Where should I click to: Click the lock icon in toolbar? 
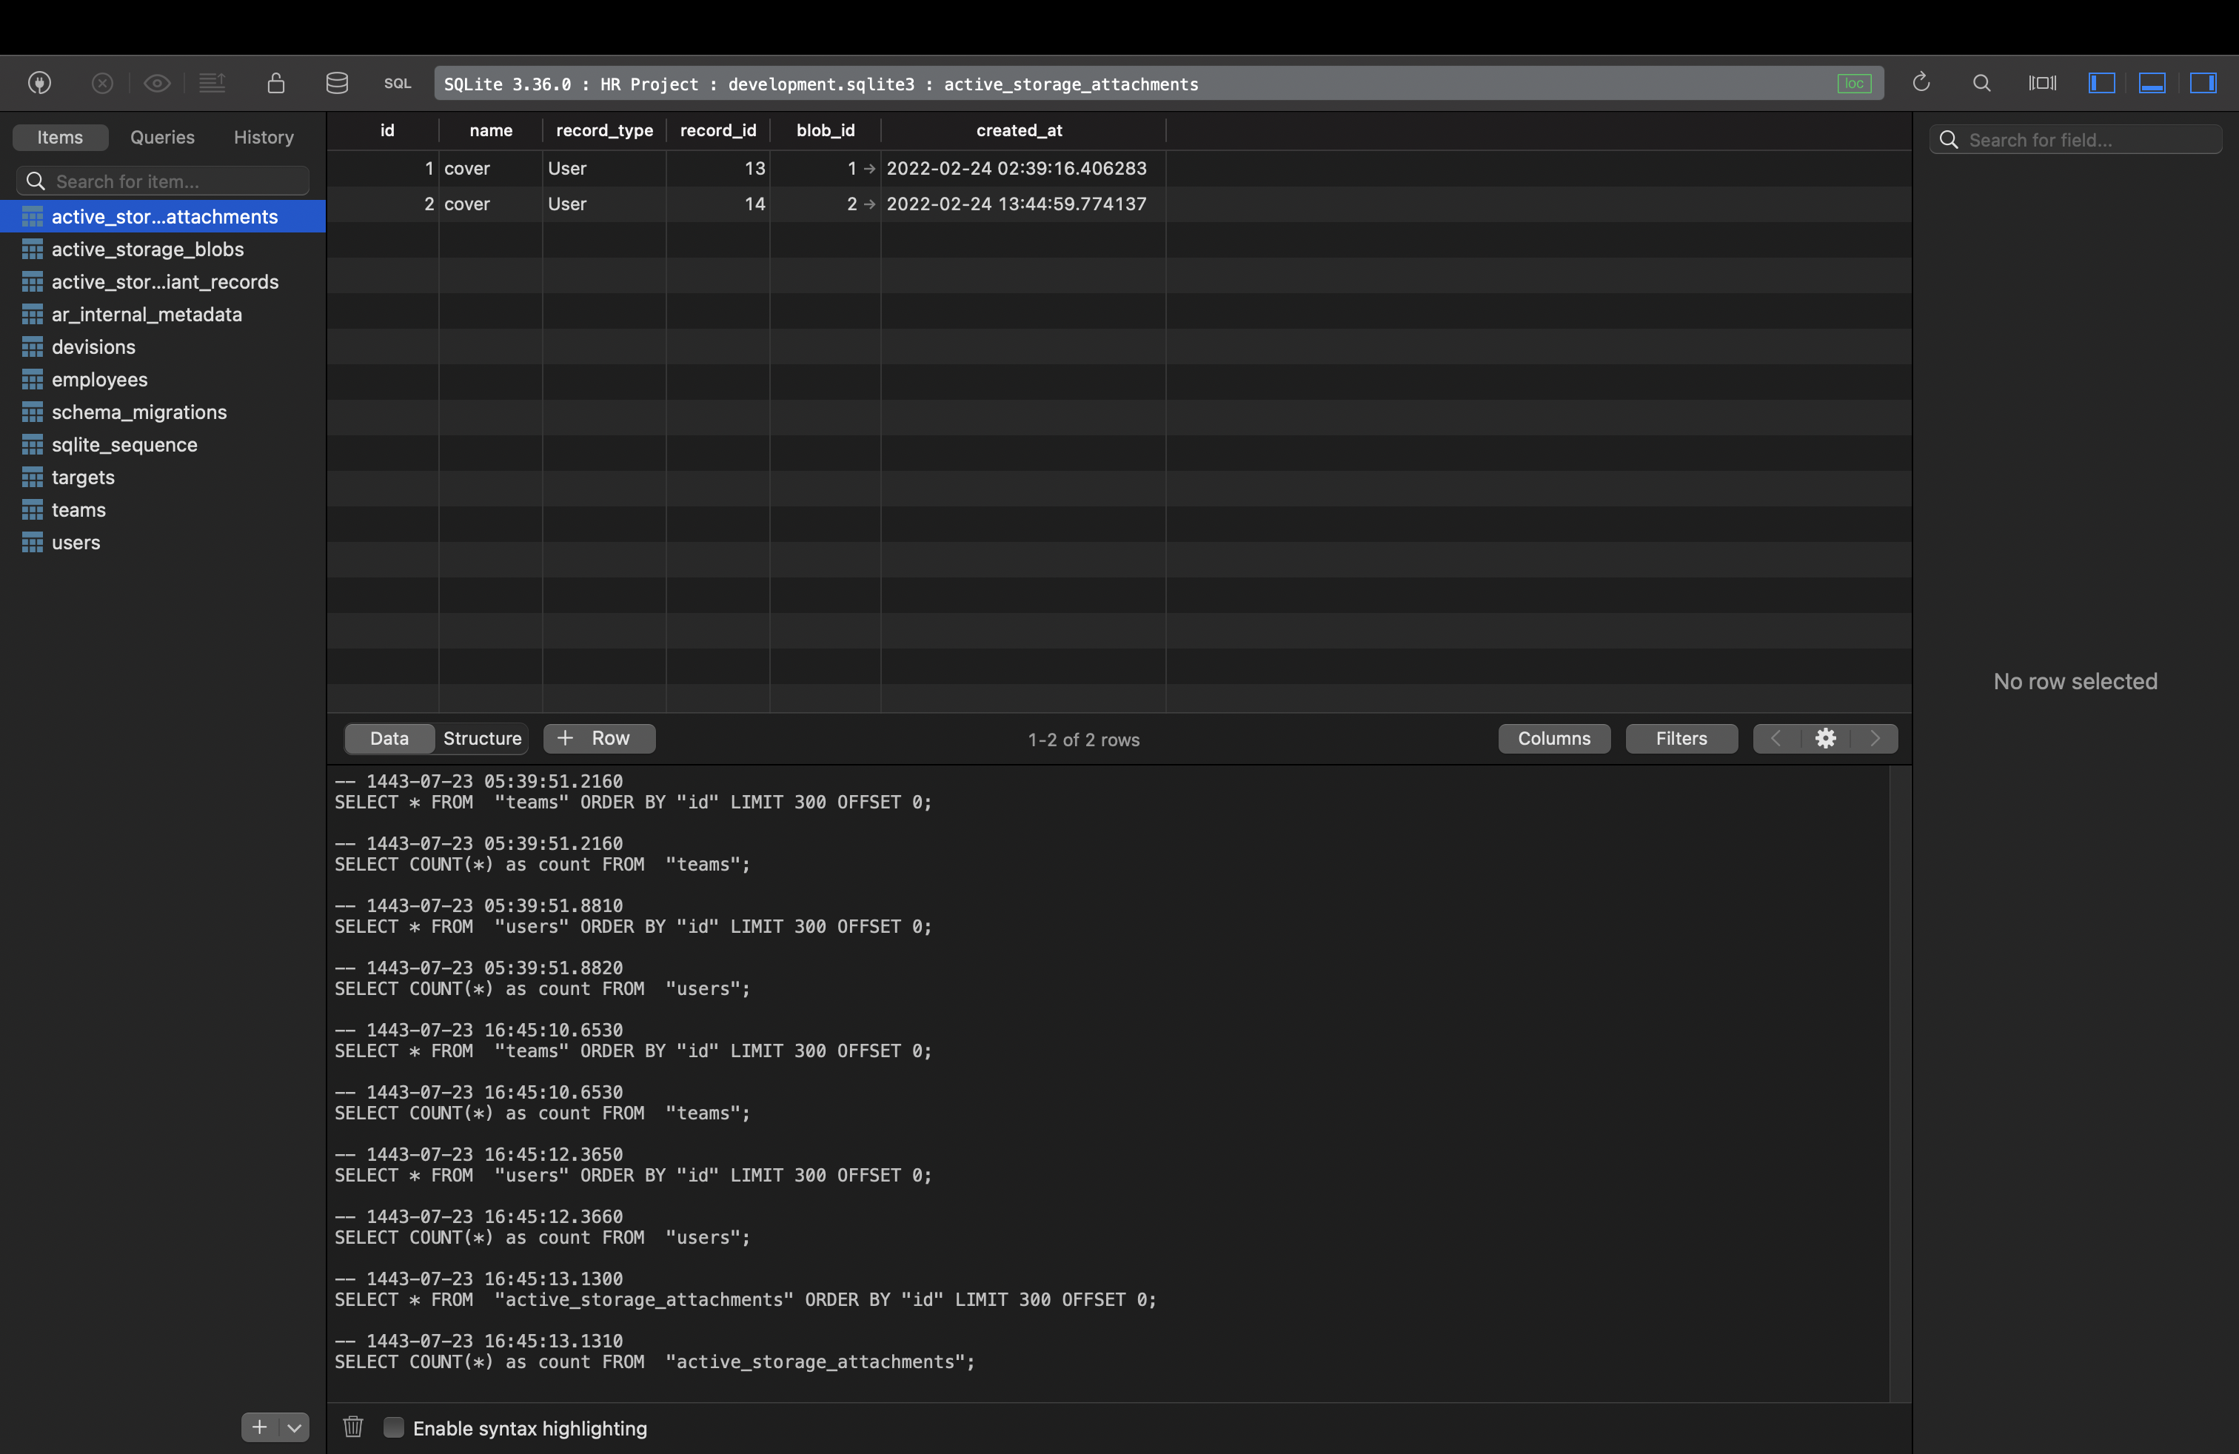[275, 83]
